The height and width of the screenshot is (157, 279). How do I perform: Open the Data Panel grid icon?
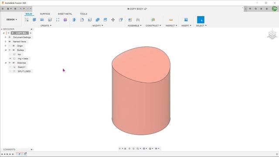click(3, 9)
